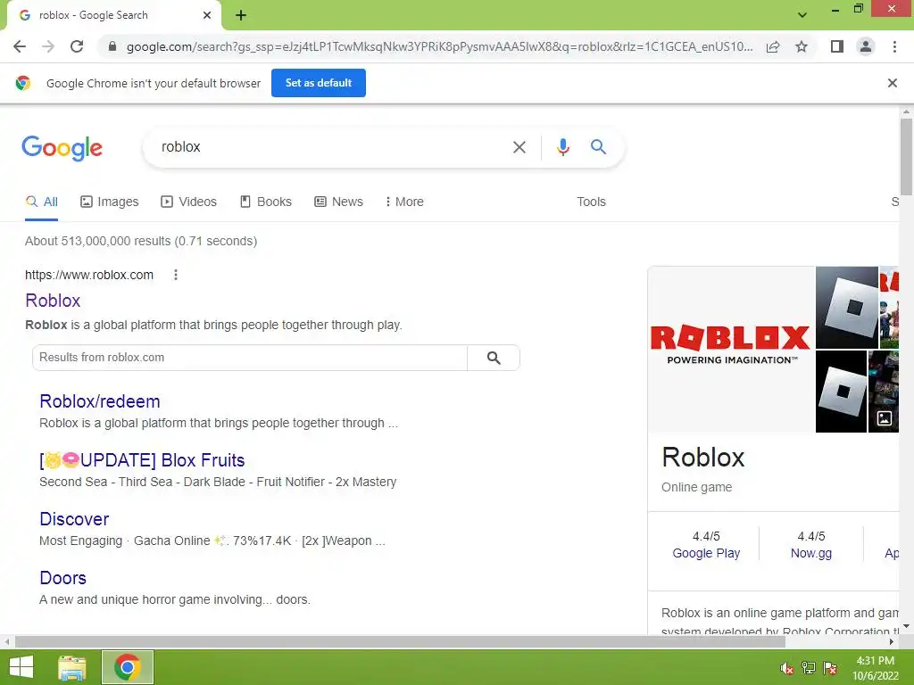Go to Google home via the logo
Viewport: 914px width, 685px height.
coord(62,148)
